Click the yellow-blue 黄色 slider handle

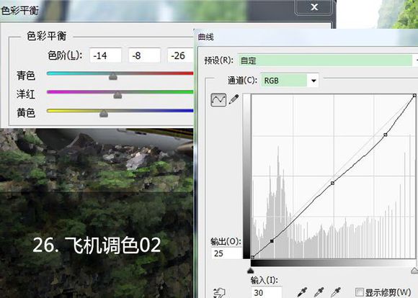click(x=104, y=114)
